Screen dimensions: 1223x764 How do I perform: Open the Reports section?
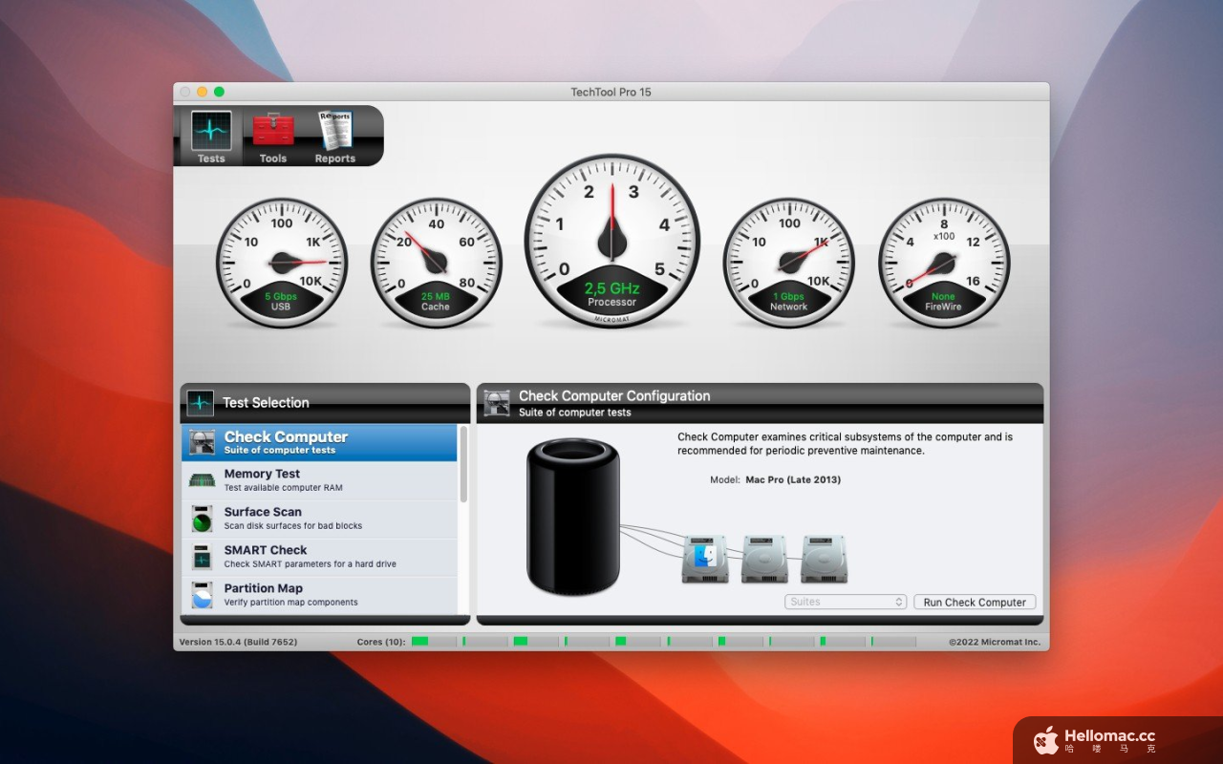coord(335,138)
